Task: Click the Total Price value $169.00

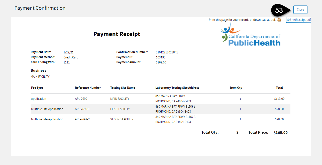Action: coord(280,132)
